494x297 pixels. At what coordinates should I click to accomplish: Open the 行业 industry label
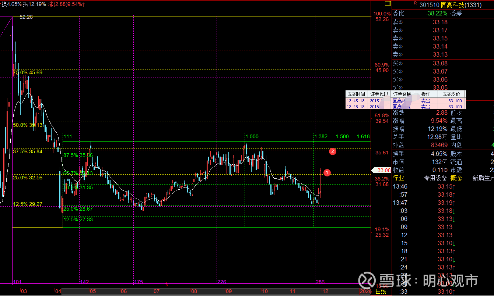(x=399, y=178)
